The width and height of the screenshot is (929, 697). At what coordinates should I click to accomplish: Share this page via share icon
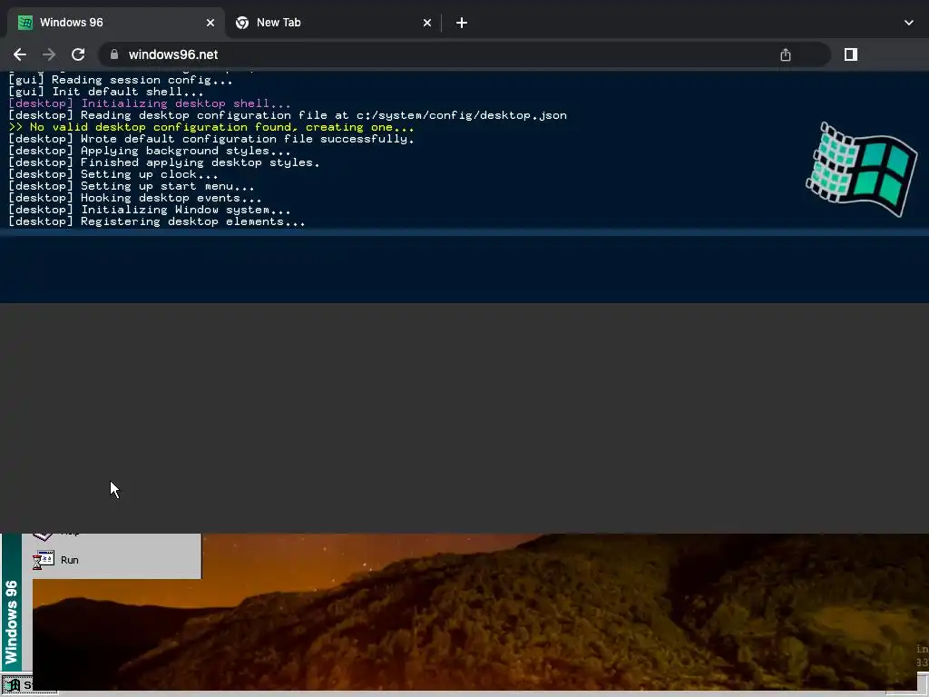point(786,54)
